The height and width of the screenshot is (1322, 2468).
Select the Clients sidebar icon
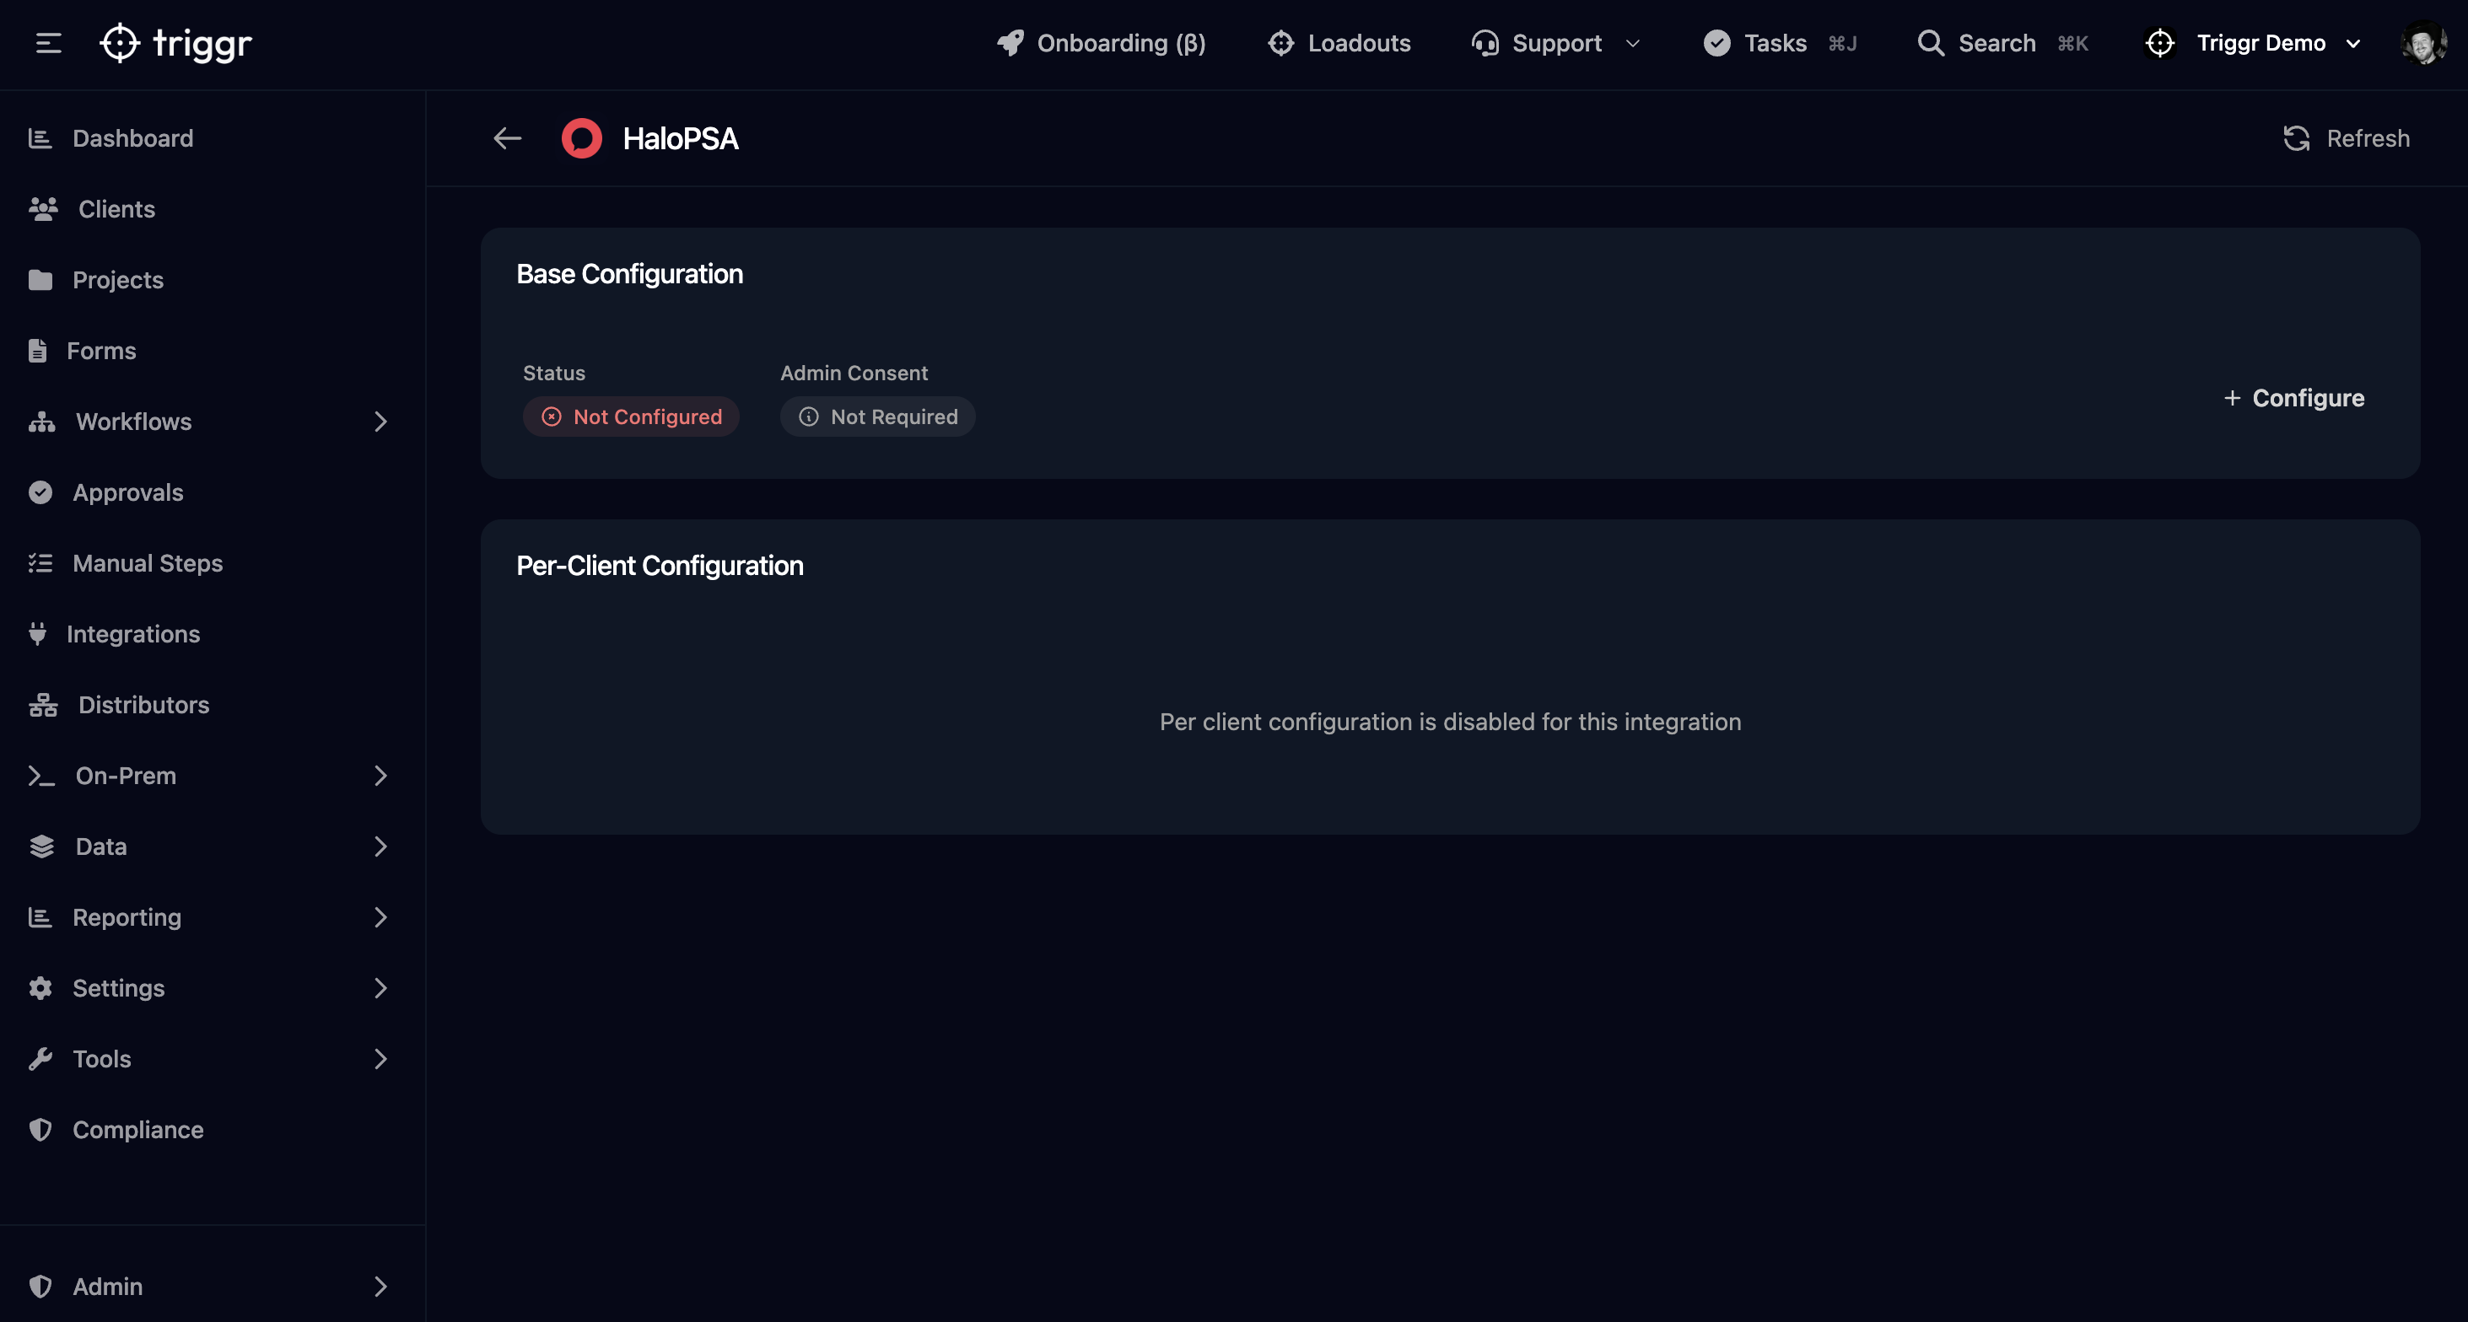point(41,209)
